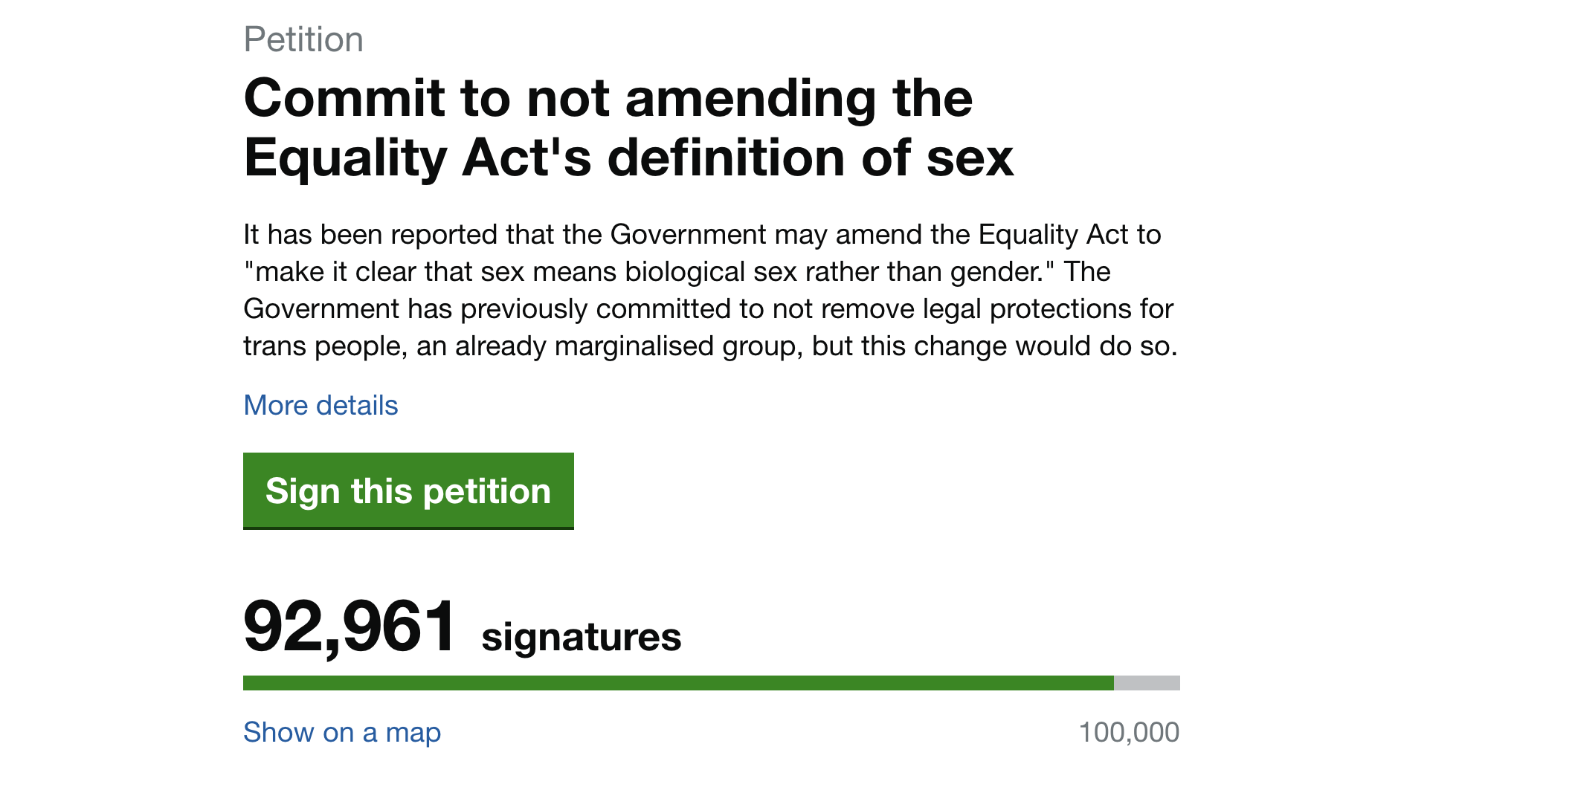Click the blank area beside the petition heading

click(1301, 126)
